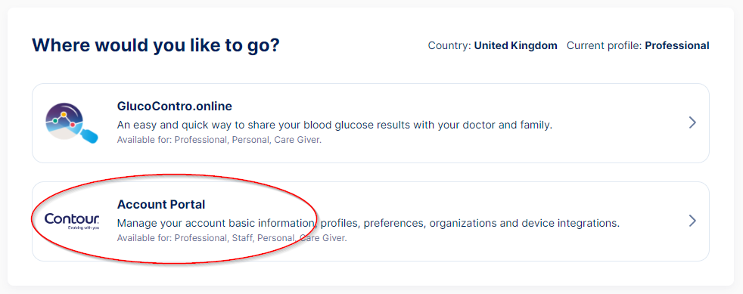Click availability line under GlucoContro.online description
The width and height of the screenshot is (743, 294).
tap(219, 141)
